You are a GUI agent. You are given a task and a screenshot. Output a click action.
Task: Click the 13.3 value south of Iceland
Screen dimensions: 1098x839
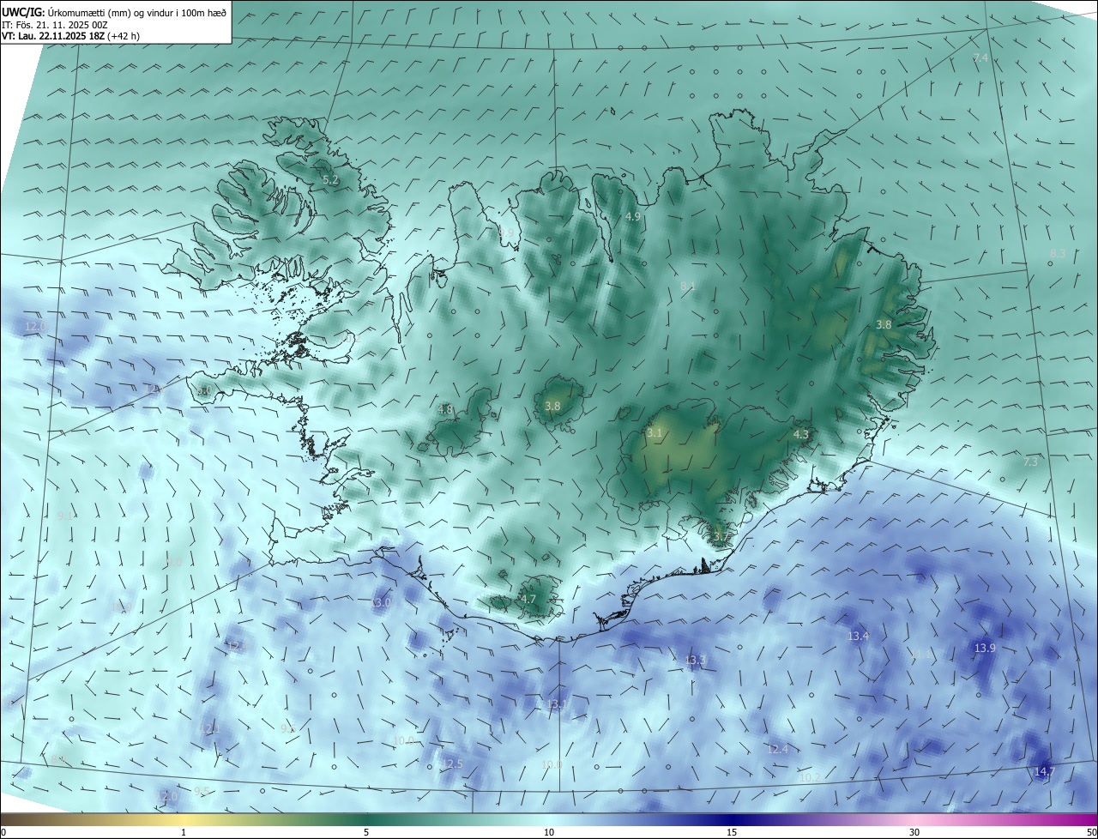click(695, 660)
